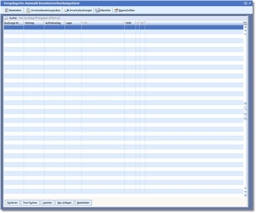The width and height of the screenshot is (256, 213).
Task: Click the search magnifier icon beside Suche
Action: pos(6,18)
